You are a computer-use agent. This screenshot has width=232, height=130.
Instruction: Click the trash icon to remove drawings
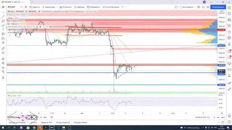tap(3, 78)
